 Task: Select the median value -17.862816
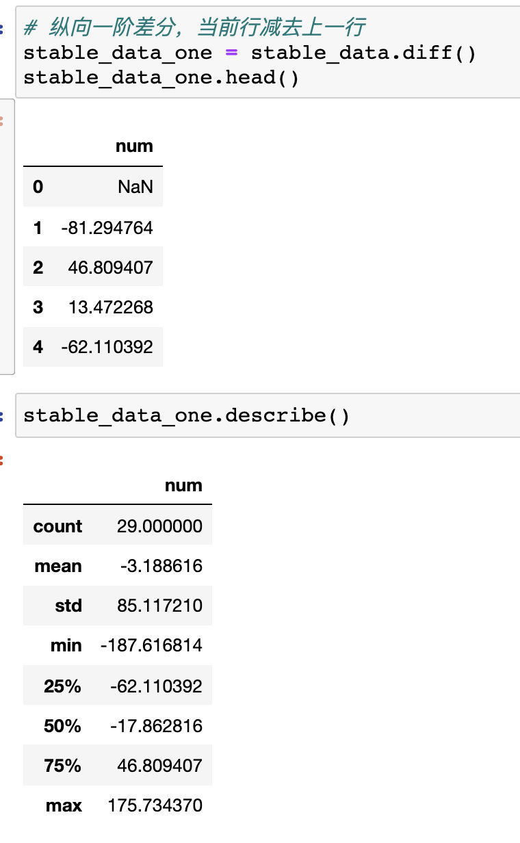point(156,725)
